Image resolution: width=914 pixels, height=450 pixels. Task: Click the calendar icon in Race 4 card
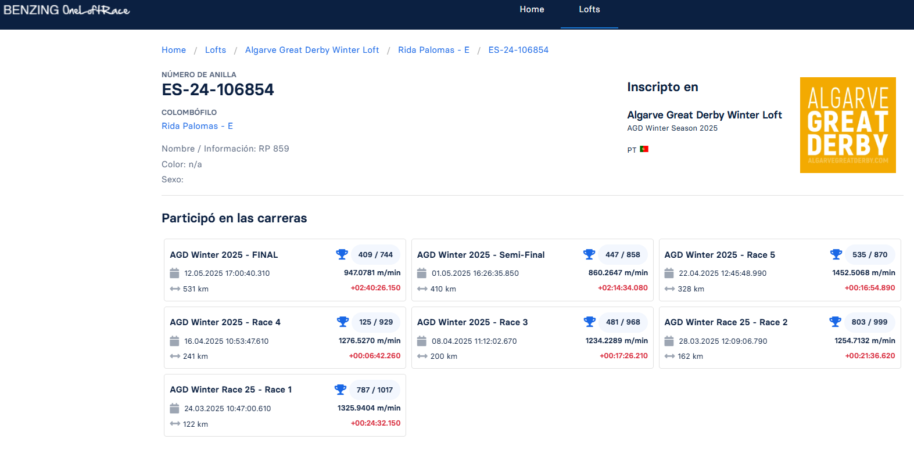pos(174,341)
